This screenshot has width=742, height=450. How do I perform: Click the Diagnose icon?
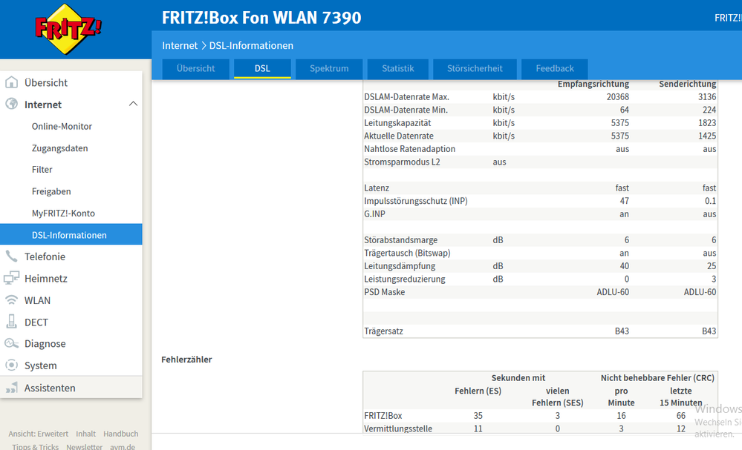point(11,343)
